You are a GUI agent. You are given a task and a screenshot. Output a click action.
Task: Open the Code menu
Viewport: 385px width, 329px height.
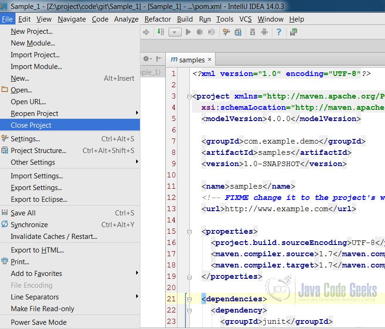click(100, 19)
